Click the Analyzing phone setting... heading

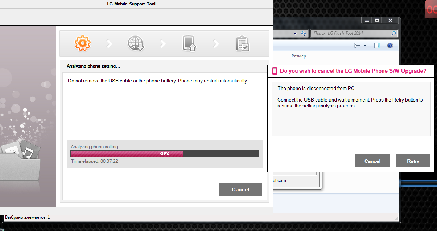coord(93,66)
